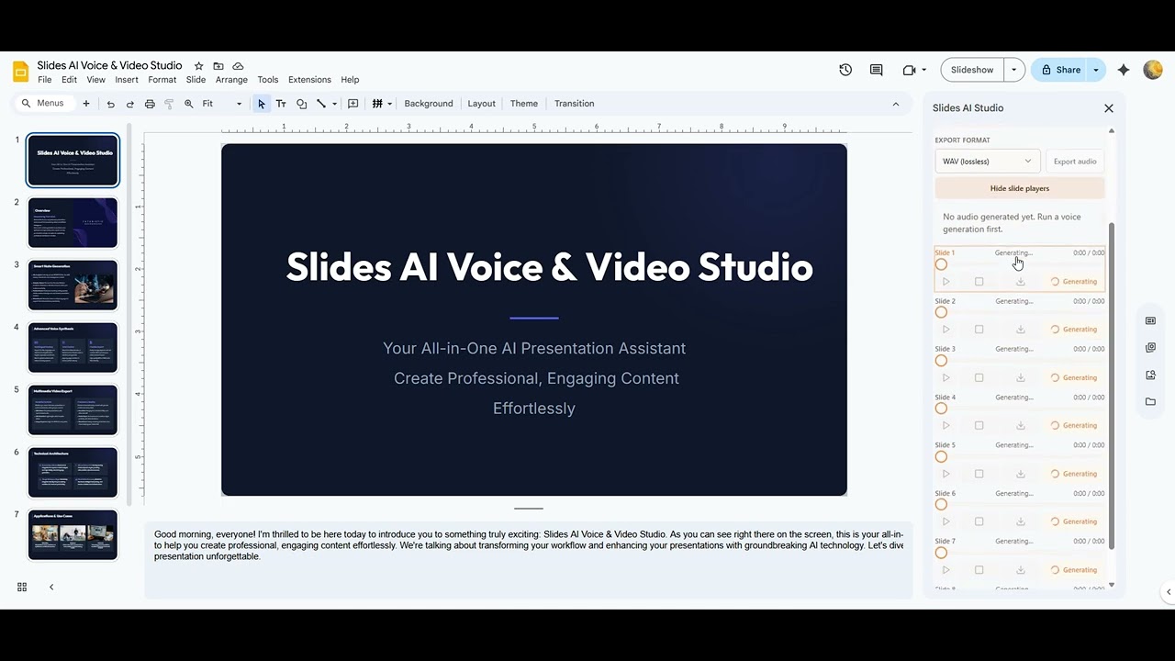
Task: Click the Menus search field
Action: 44,104
